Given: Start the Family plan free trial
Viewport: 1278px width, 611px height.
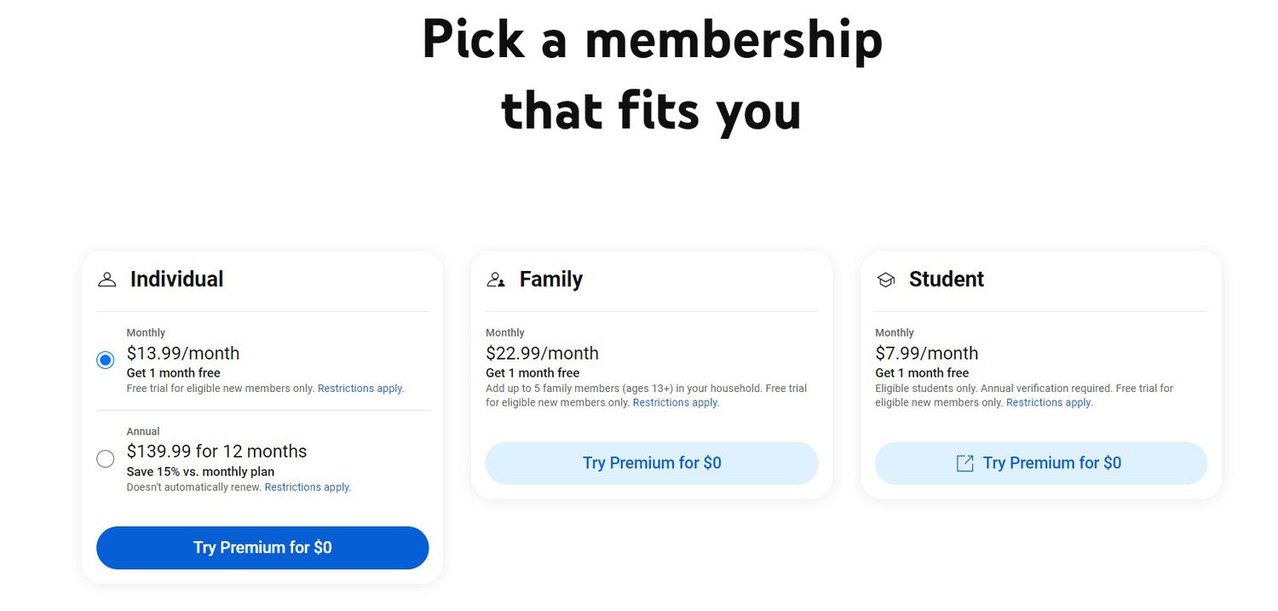Looking at the screenshot, I should pos(651,463).
